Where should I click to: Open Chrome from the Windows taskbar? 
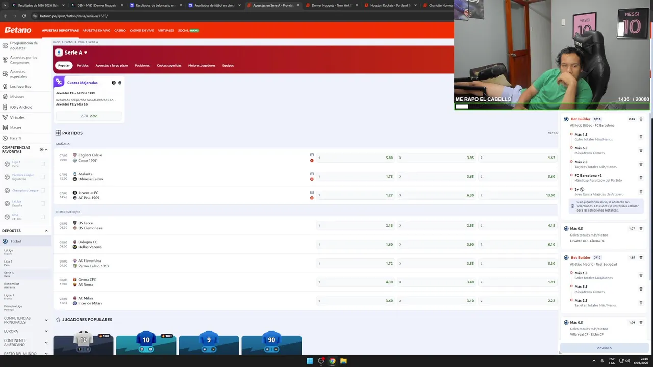(332, 361)
